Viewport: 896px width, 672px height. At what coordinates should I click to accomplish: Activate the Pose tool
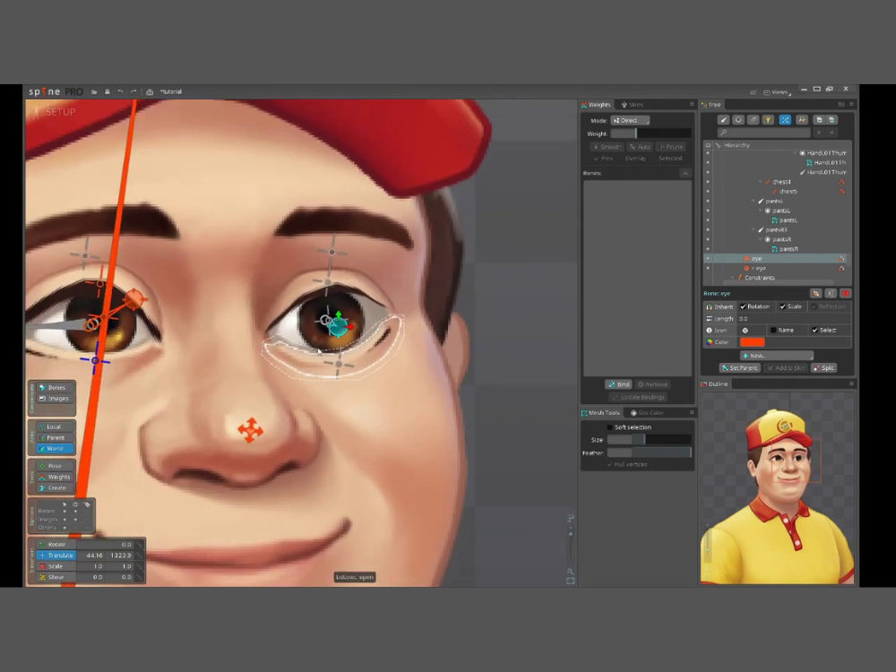pyautogui.click(x=55, y=466)
